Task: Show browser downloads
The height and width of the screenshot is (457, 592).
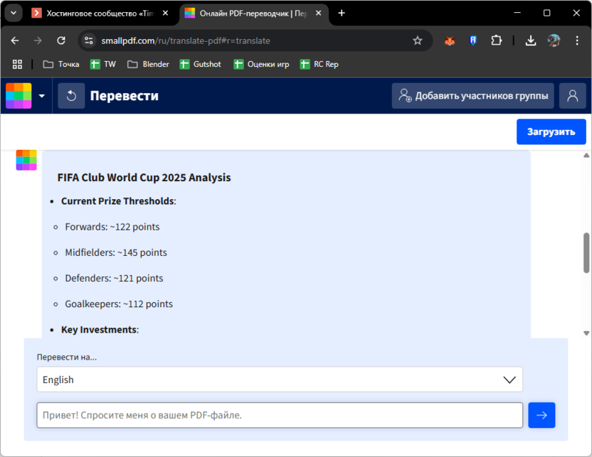Action: click(x=531, y=41)
